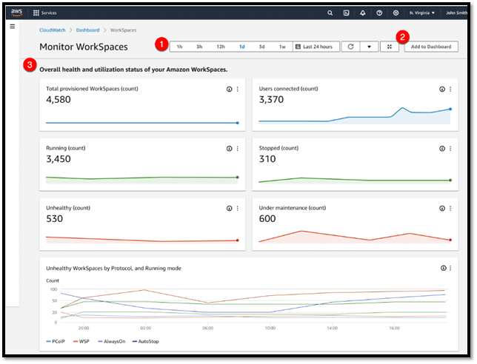Select the 12h time range

221,47
